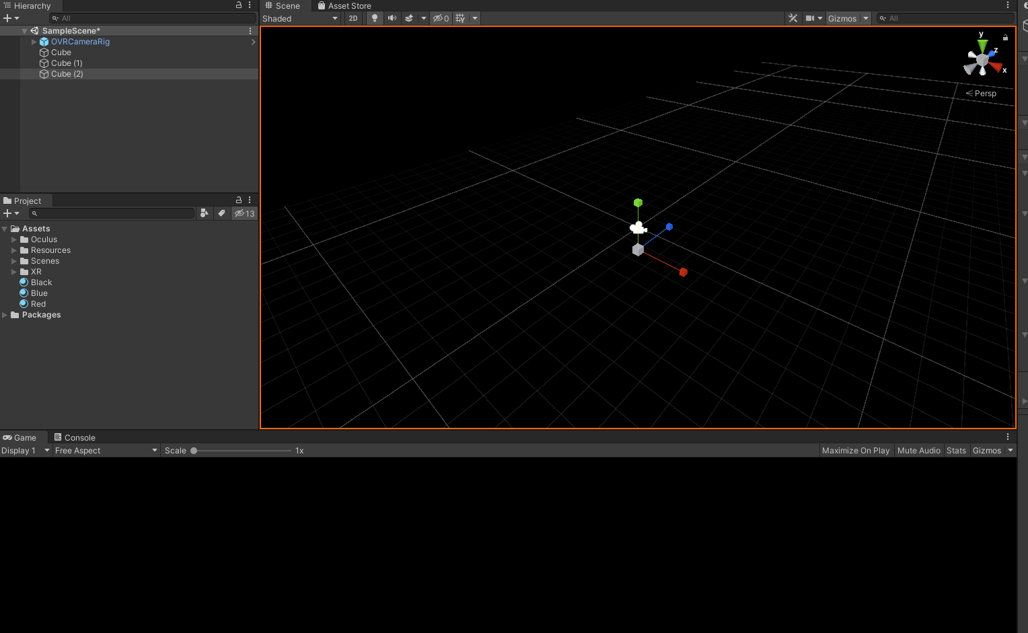Open the Hierarchy add object plus menu
The width and height of the screenshot is (1028, 633).
pos(11,18)
